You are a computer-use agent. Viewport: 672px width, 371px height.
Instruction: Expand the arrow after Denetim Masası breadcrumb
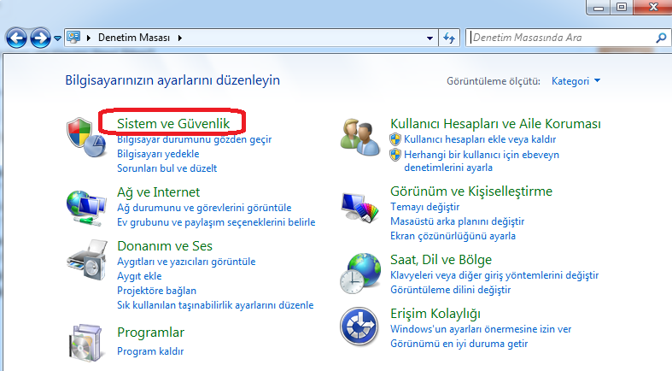coord(180,38)
